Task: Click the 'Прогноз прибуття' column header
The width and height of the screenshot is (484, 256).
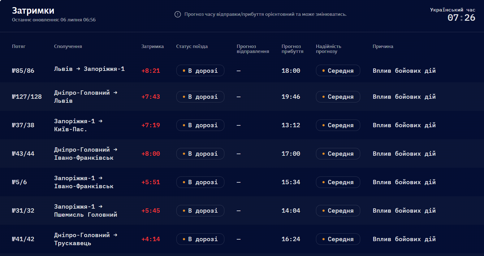Action: tap(292, 49)
